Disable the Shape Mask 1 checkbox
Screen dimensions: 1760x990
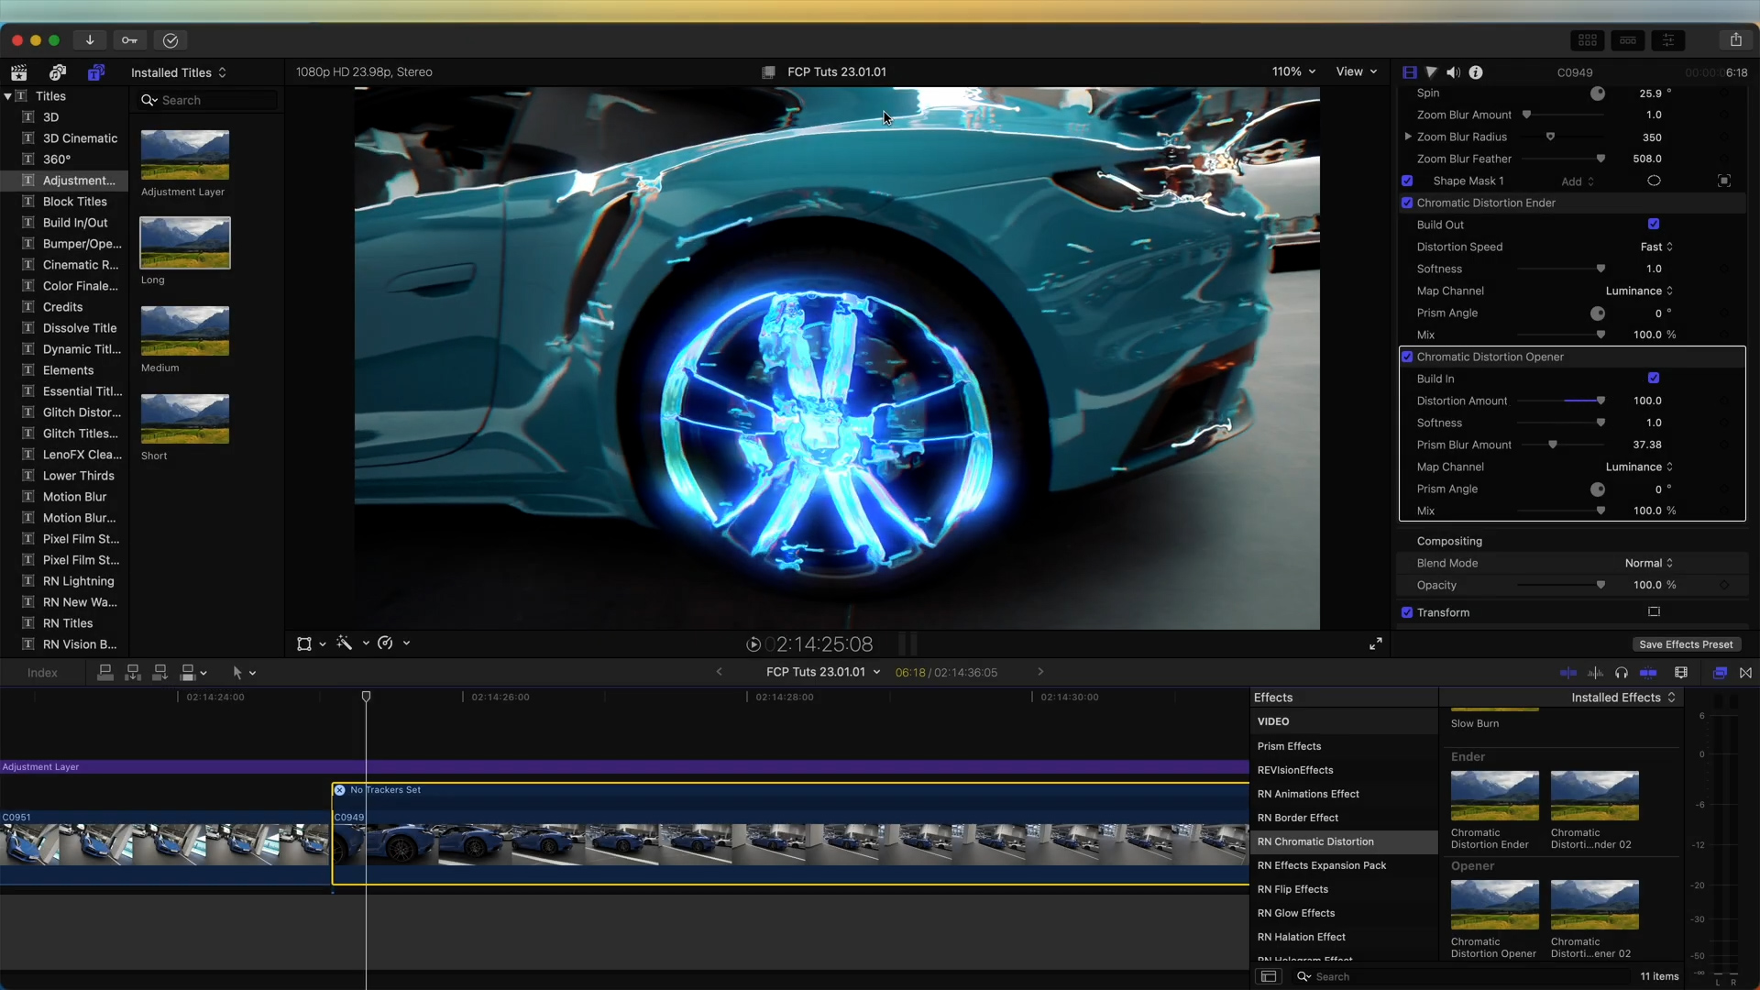tap(1407, 181)
